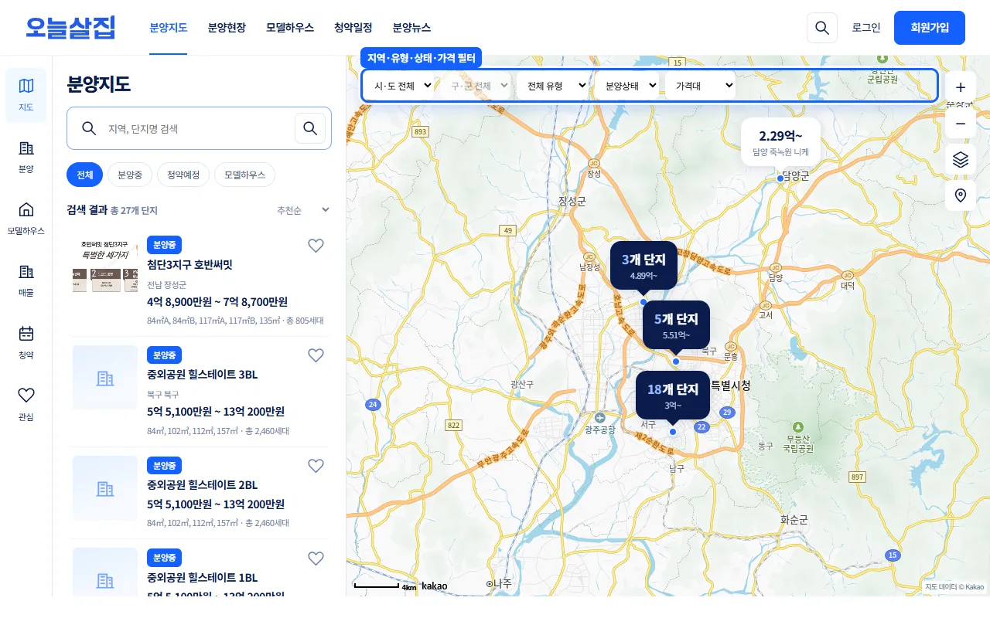Open the 분양상태 dropdown
990x618 pixels.
[x=627, y=86]
